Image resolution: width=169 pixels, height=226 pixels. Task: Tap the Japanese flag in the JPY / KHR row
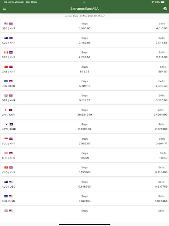tap(6, 110)
